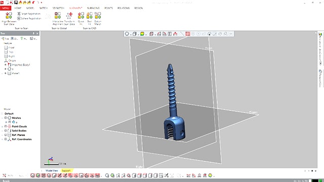
Task: Select rectangle selection mode in viewport toolbar
Action: coord(187,34)
